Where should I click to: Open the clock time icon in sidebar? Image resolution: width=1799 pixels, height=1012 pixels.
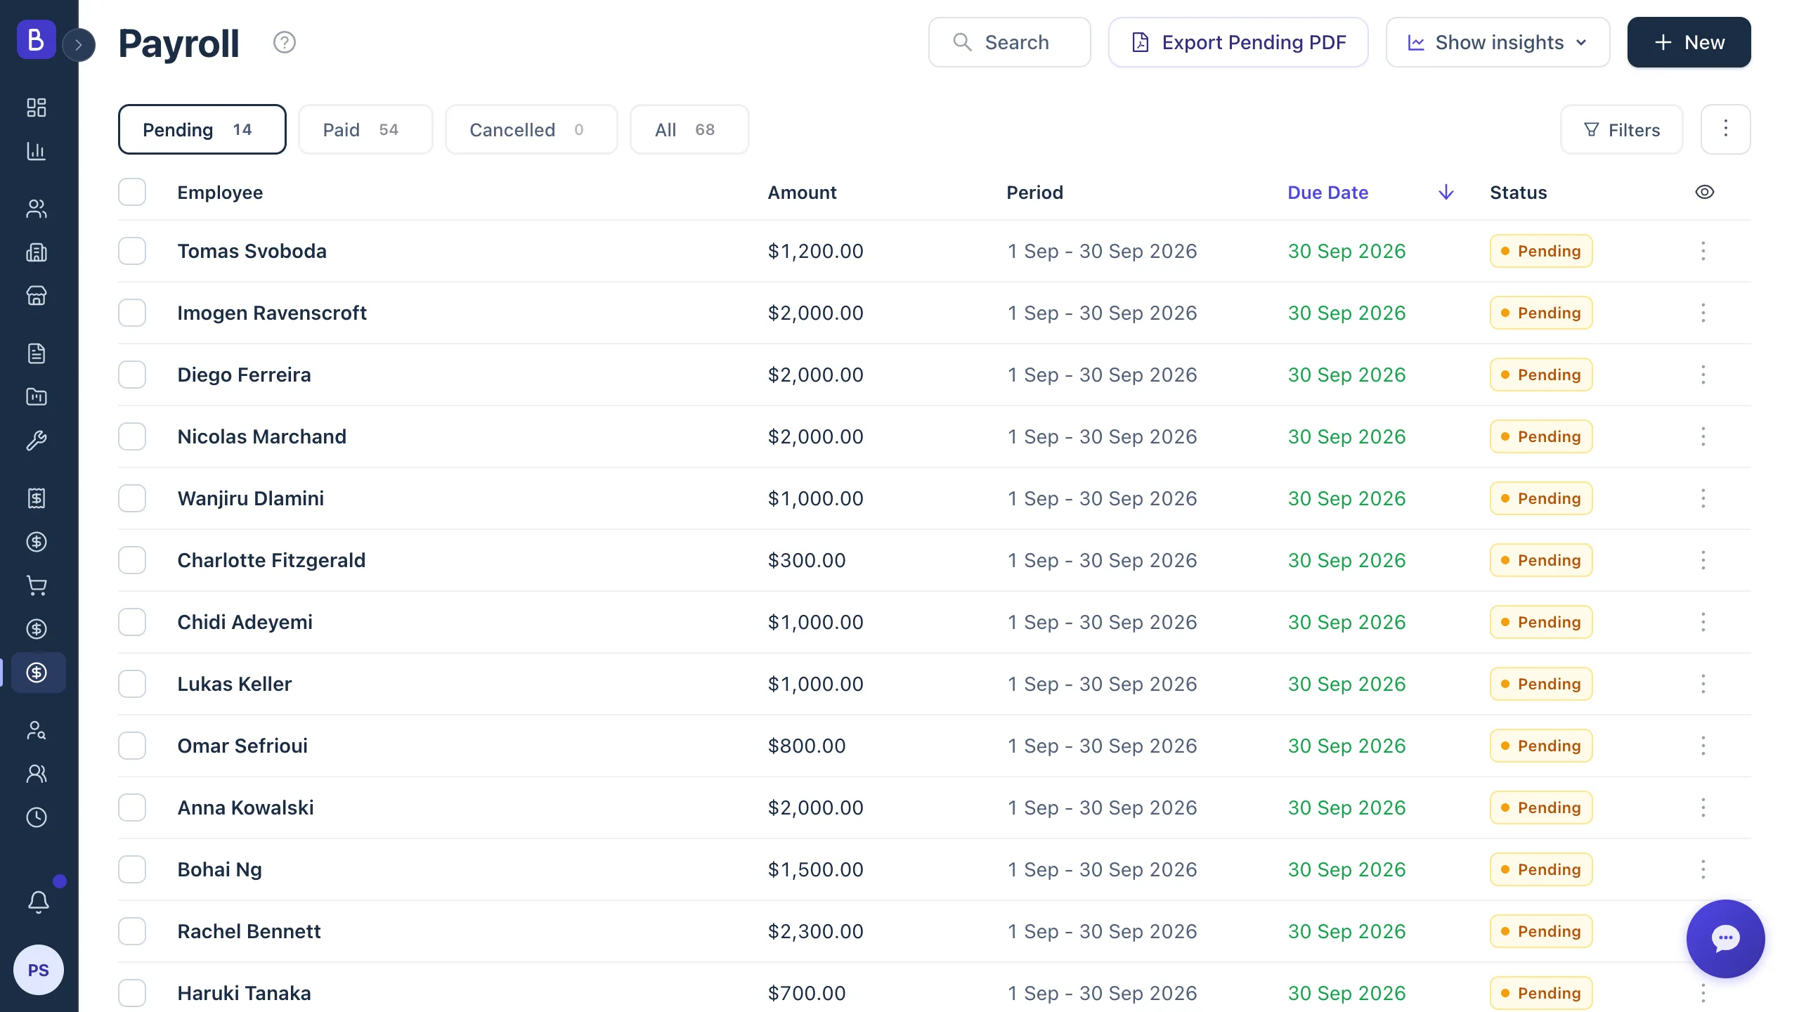(37, 817)
